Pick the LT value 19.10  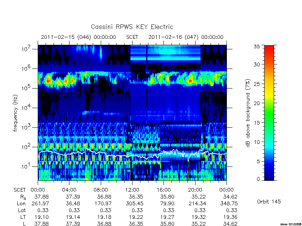42,217
